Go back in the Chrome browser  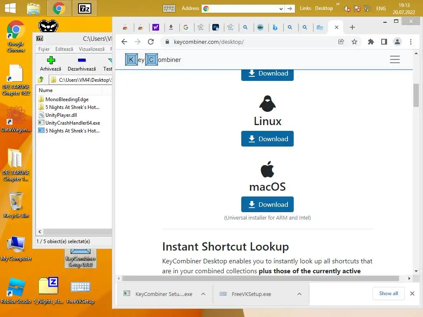click(x=124, y=42)
